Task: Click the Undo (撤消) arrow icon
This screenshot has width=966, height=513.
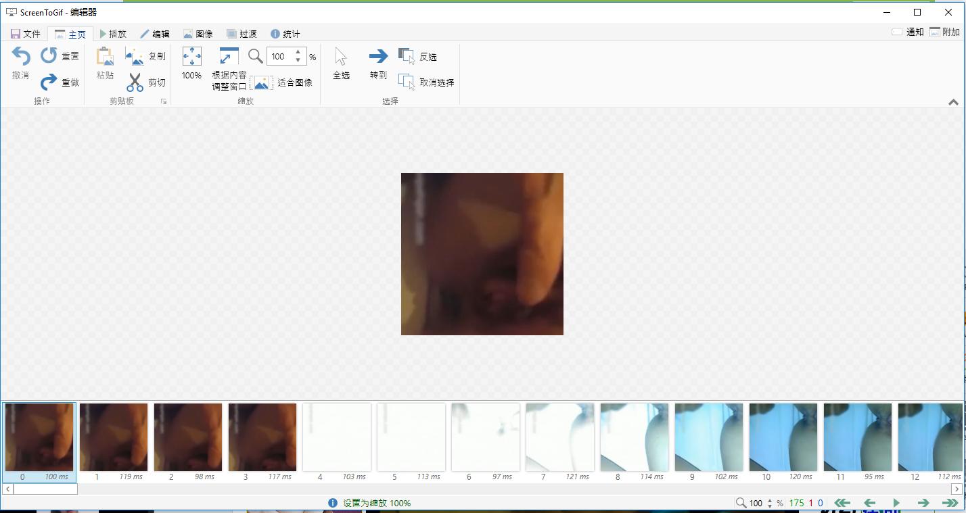Action: tap(21, 57)
